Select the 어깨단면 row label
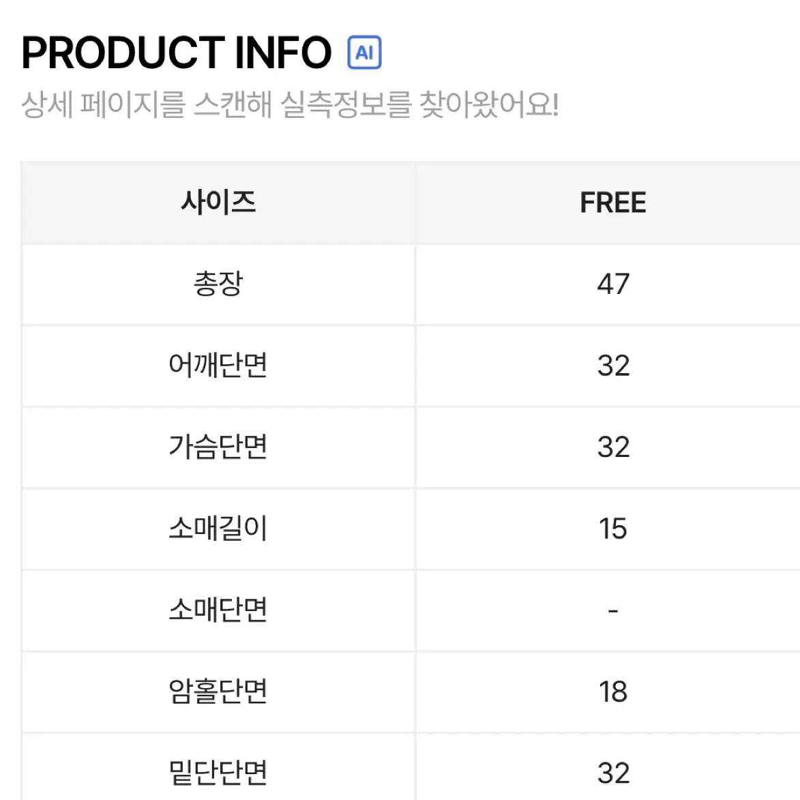Image resolution: width=800 pixels, height=800 pixels. coord(218,366)
